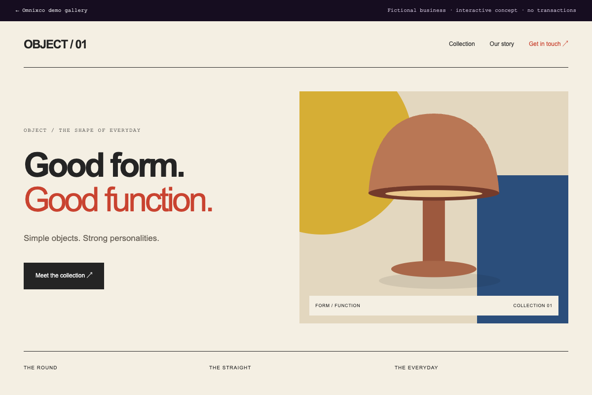Click the THE ROUND heading
Viewport: 592px width, 395px height.
point(40,368)
